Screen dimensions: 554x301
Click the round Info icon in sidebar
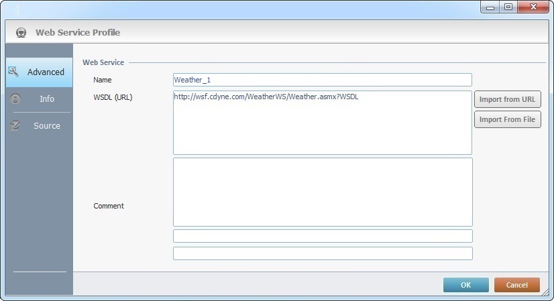(15, 99)
